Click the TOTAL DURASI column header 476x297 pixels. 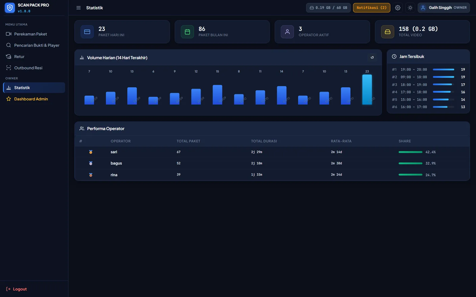tap(264, 141)
